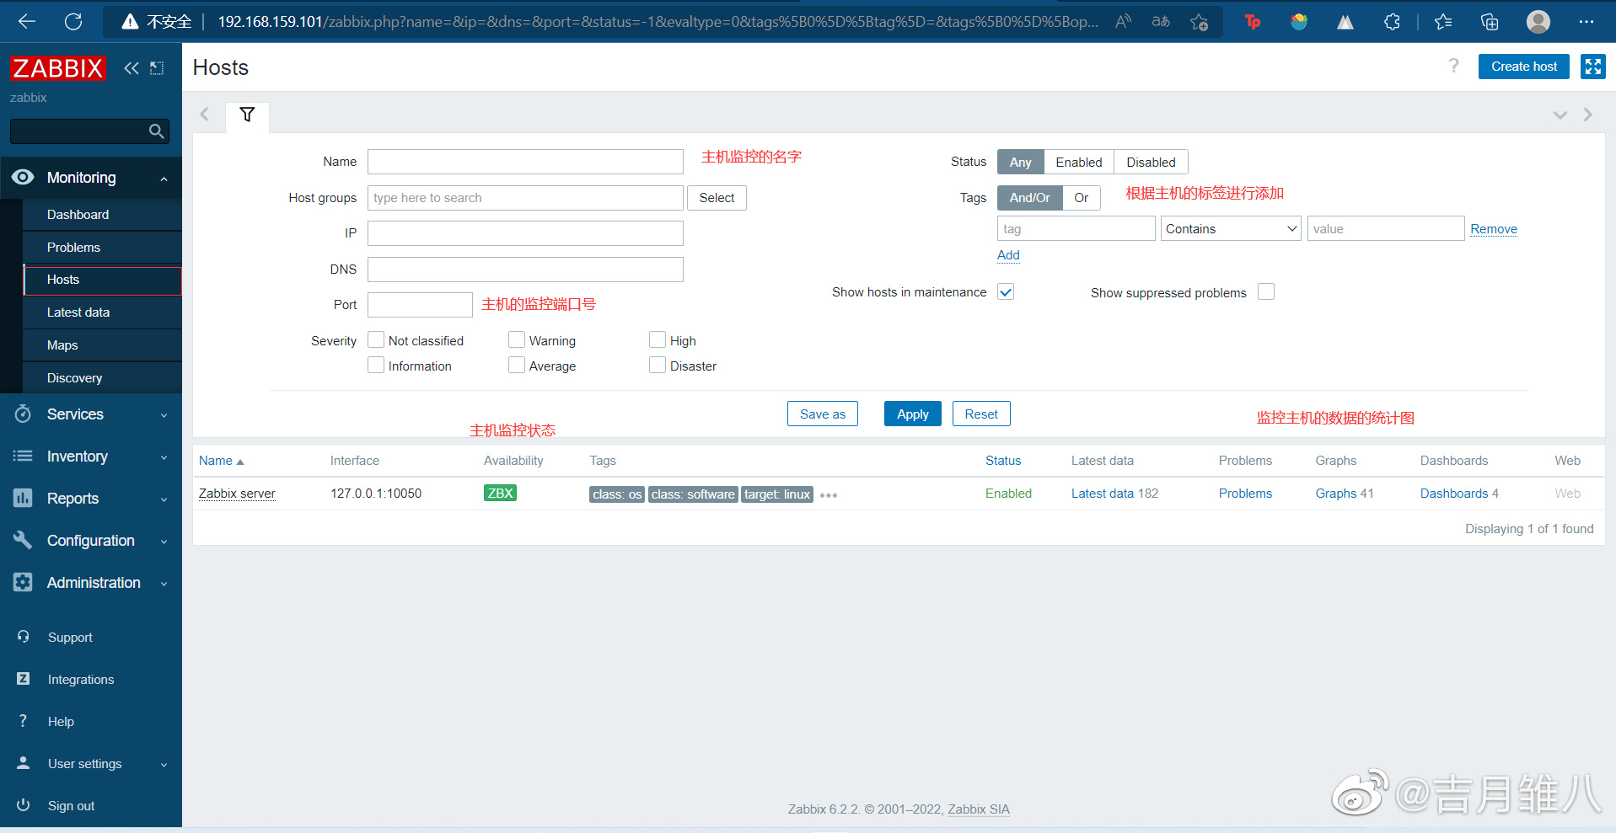This screenshot has width=1616, height=833.
Task: Toggle kiosk fullscreen mode icon
Action: (1592, 67)
